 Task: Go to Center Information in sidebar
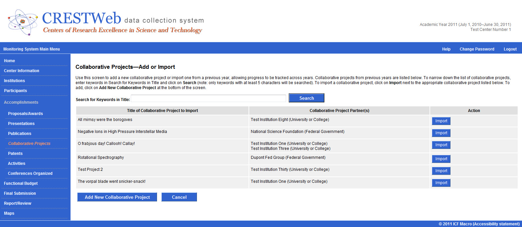(x=21, y=71)
